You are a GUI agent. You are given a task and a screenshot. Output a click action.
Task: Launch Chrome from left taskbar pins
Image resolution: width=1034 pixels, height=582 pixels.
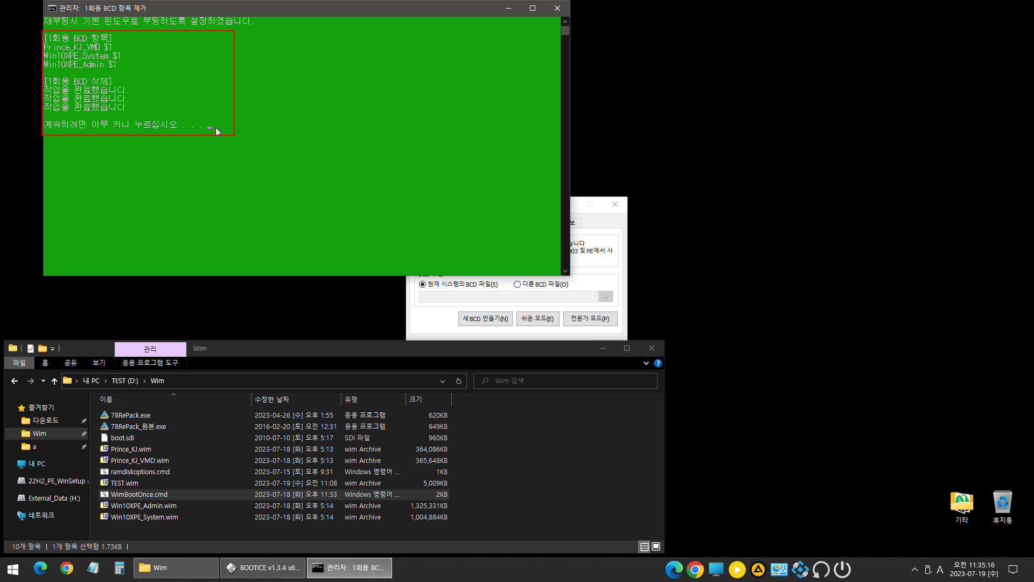67,568
